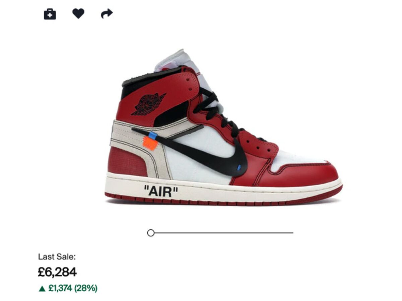Click the right end of the rotation slider line

click(292, 233)
